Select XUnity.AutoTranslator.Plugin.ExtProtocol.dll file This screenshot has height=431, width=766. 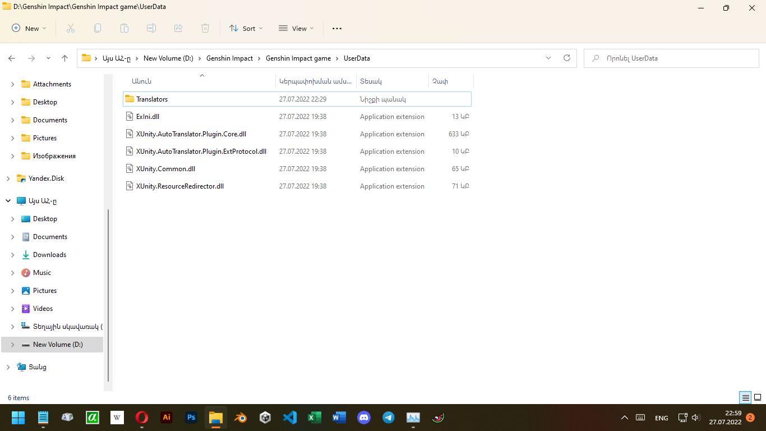coord(297,152)
